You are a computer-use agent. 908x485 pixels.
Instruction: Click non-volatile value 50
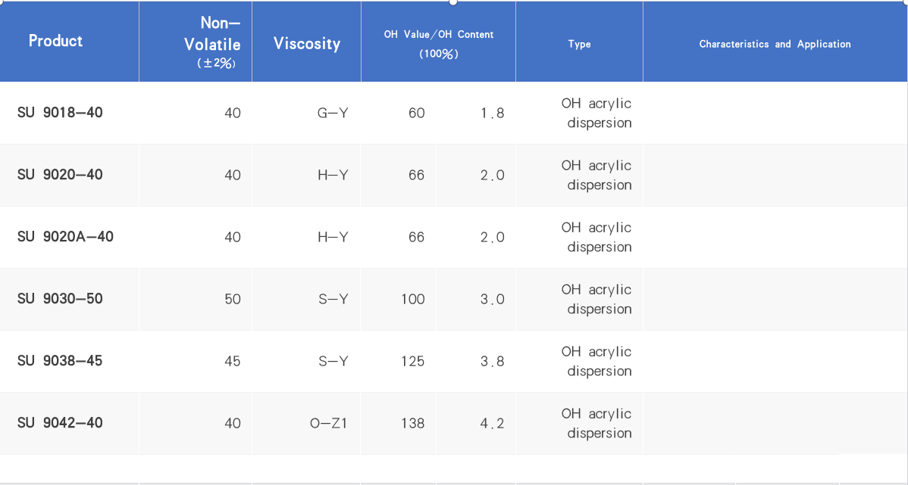click(233, 299)
